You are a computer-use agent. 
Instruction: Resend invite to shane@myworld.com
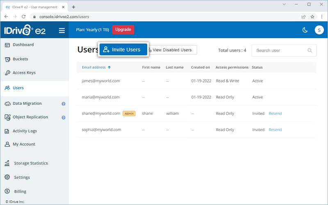(x=275, y=114)
